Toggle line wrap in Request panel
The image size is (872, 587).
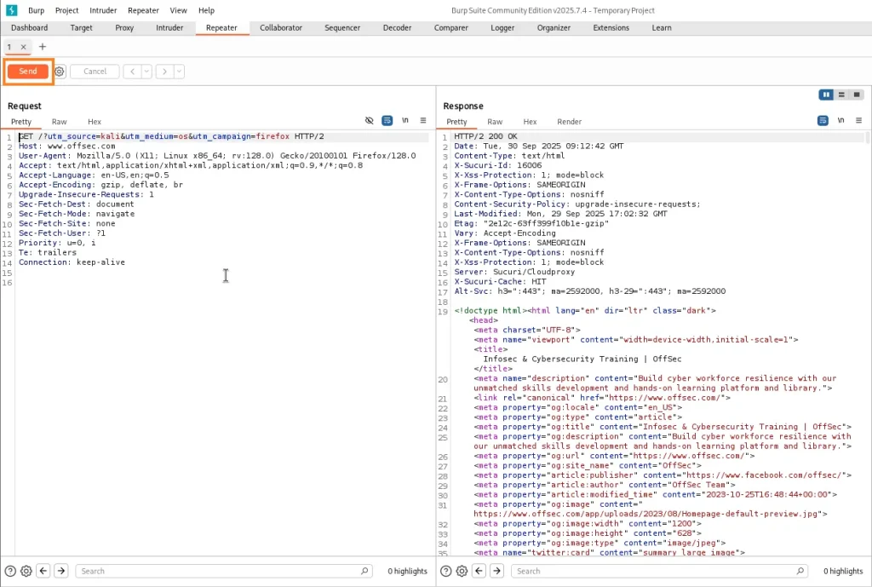(387, 121)
